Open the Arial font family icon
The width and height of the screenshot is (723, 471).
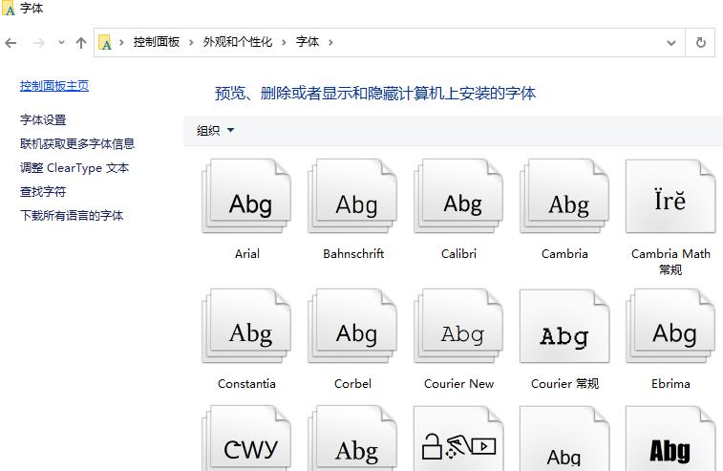[246, 196]
